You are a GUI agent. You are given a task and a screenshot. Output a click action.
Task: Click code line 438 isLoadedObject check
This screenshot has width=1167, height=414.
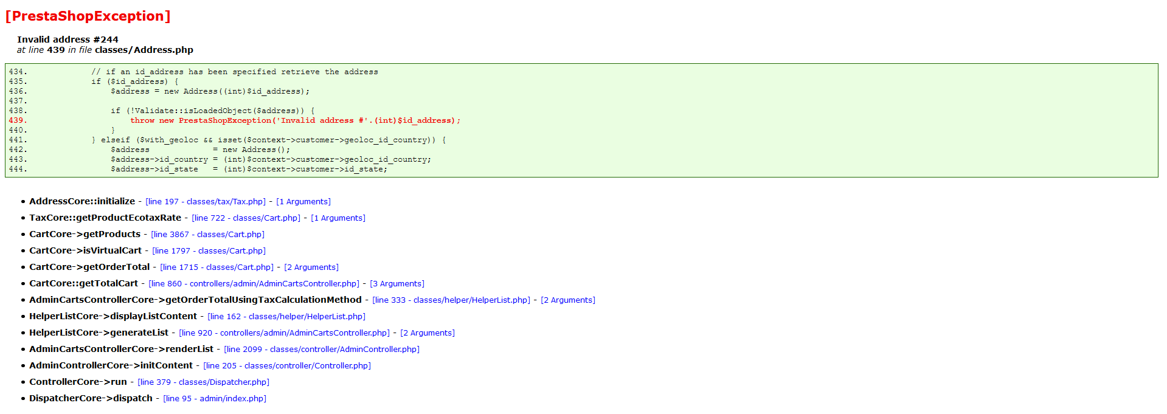point(213,111)
